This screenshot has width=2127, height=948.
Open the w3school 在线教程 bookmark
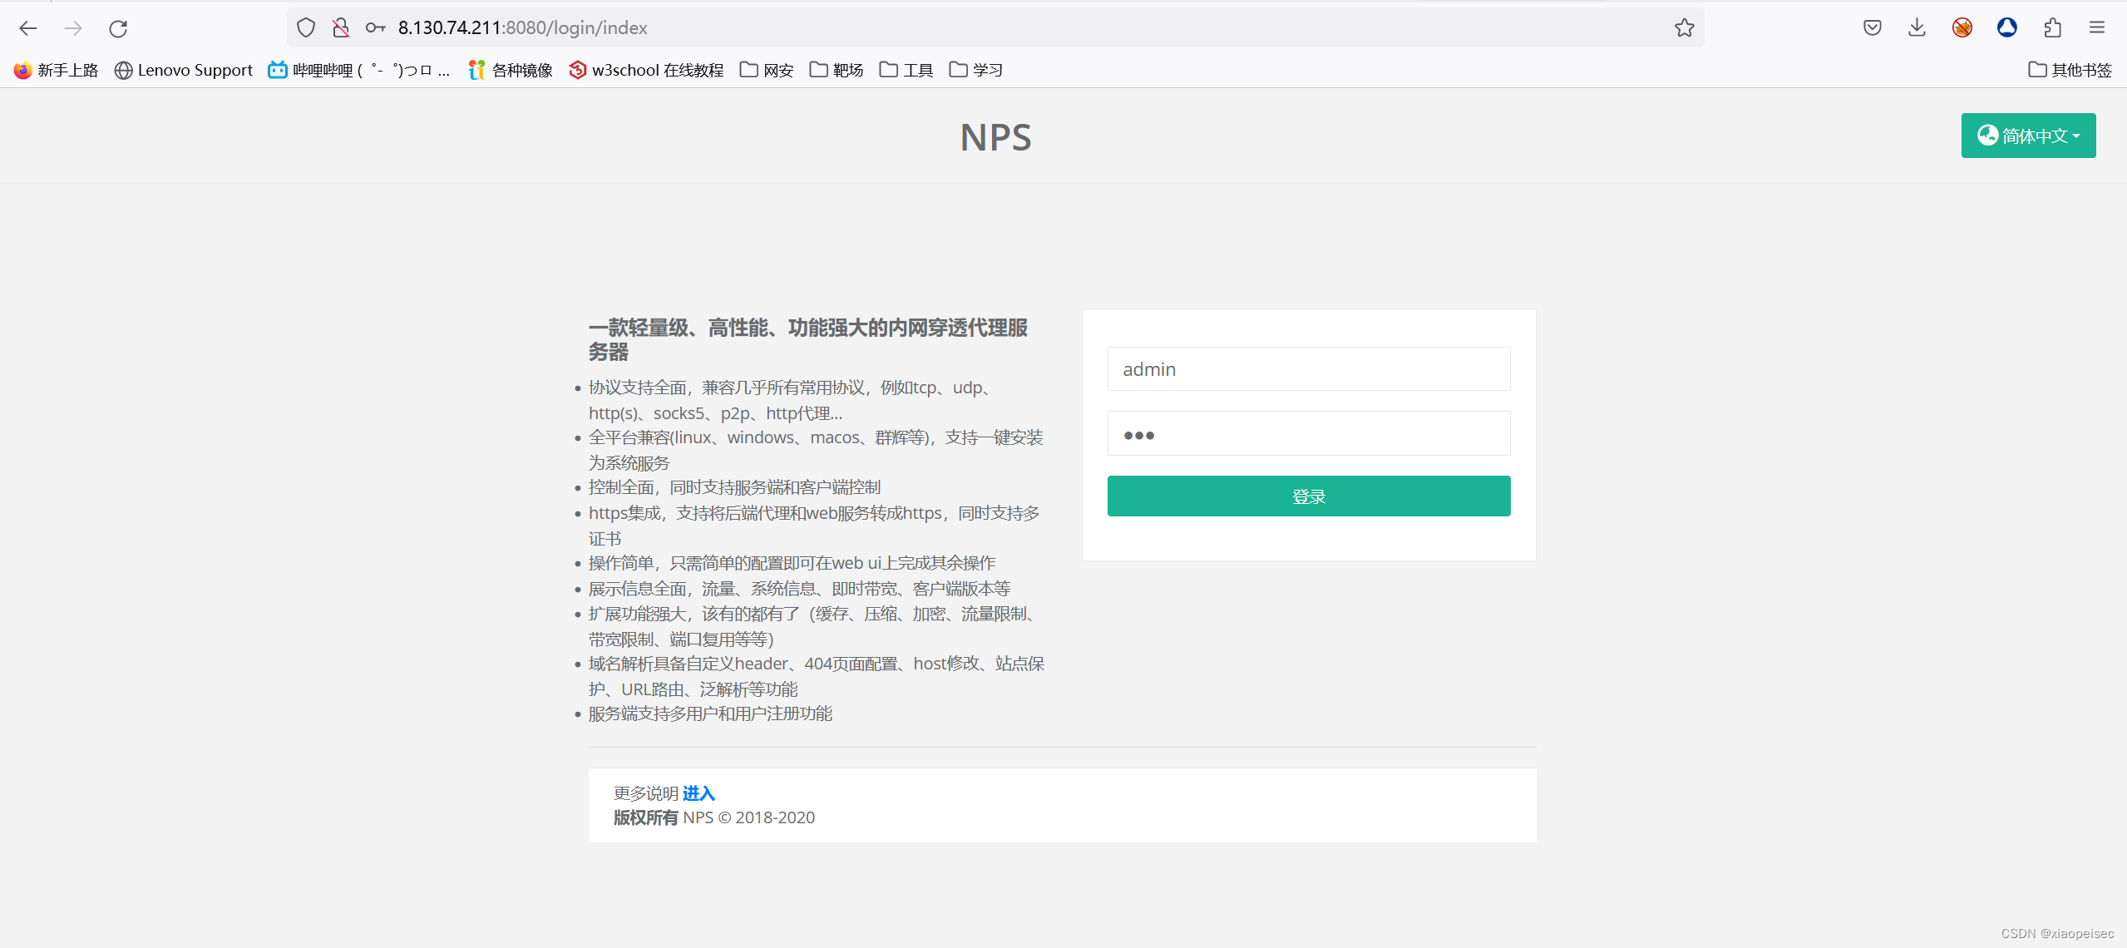[646, 70]
